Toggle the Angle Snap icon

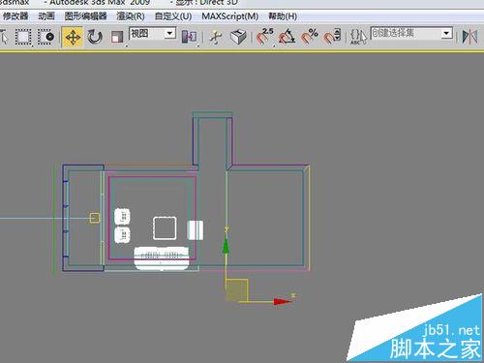pyautogui.click(x=287, y=37)
